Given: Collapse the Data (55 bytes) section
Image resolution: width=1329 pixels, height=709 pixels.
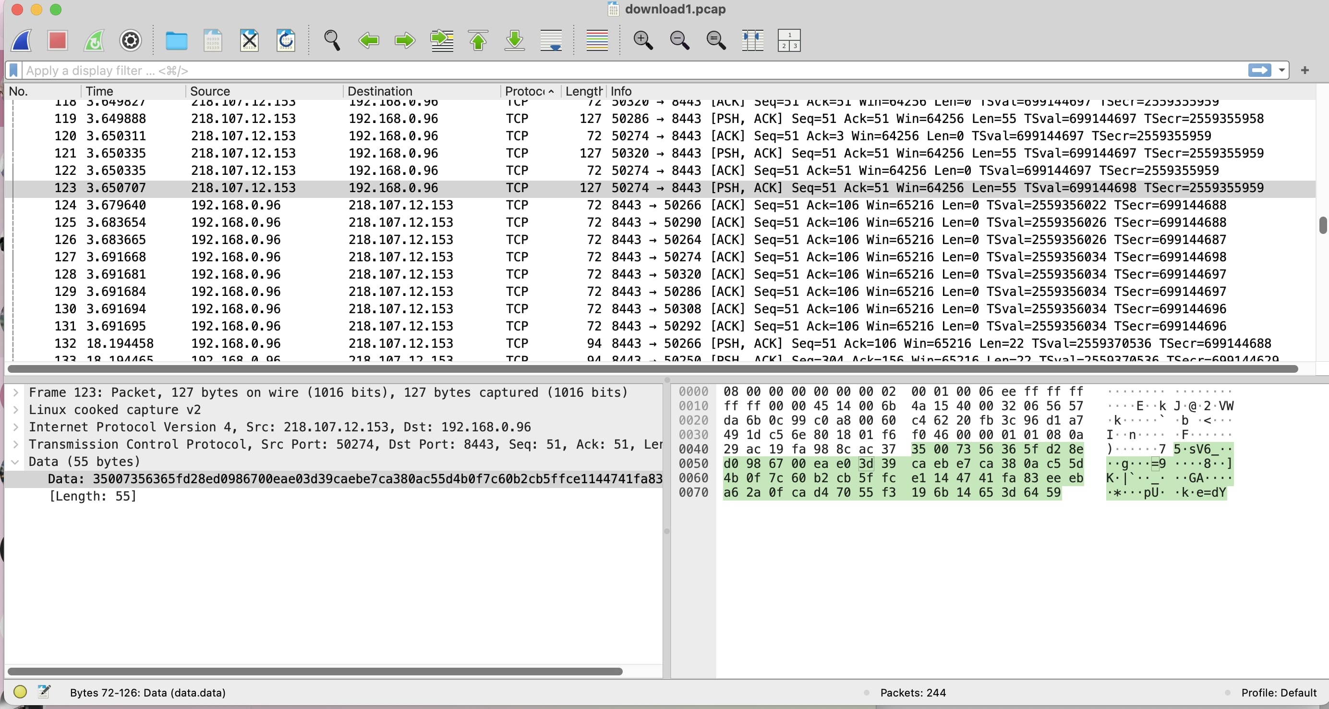Looking at the screenshot, I should pyautogui.click(x=16, y=462).
